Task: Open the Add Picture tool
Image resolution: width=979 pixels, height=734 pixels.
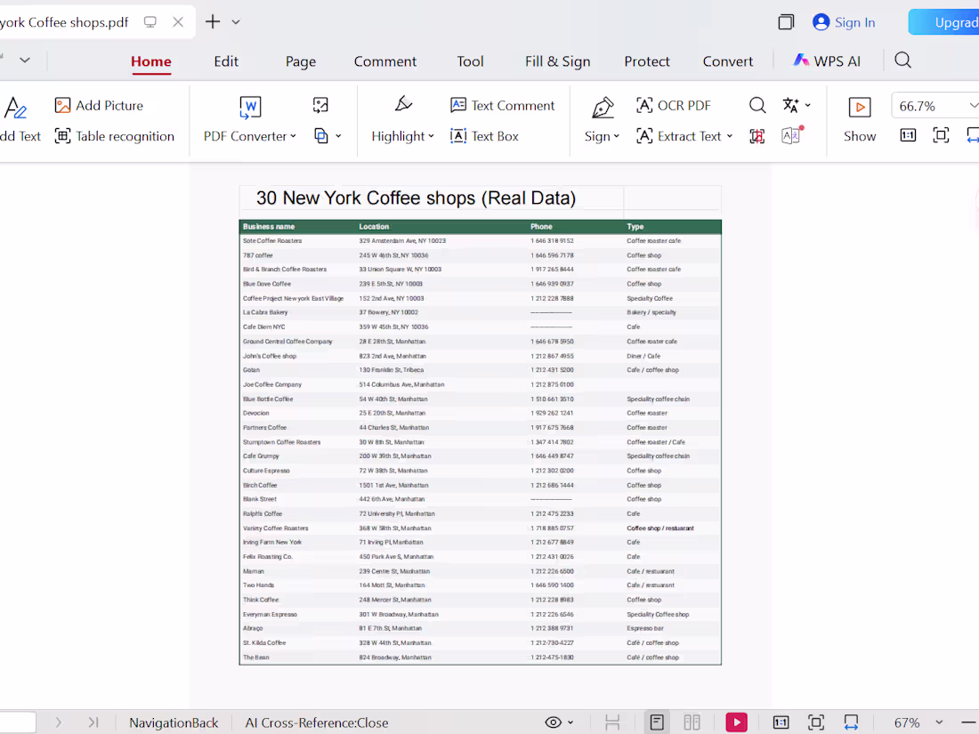Action: click(99, 106)
